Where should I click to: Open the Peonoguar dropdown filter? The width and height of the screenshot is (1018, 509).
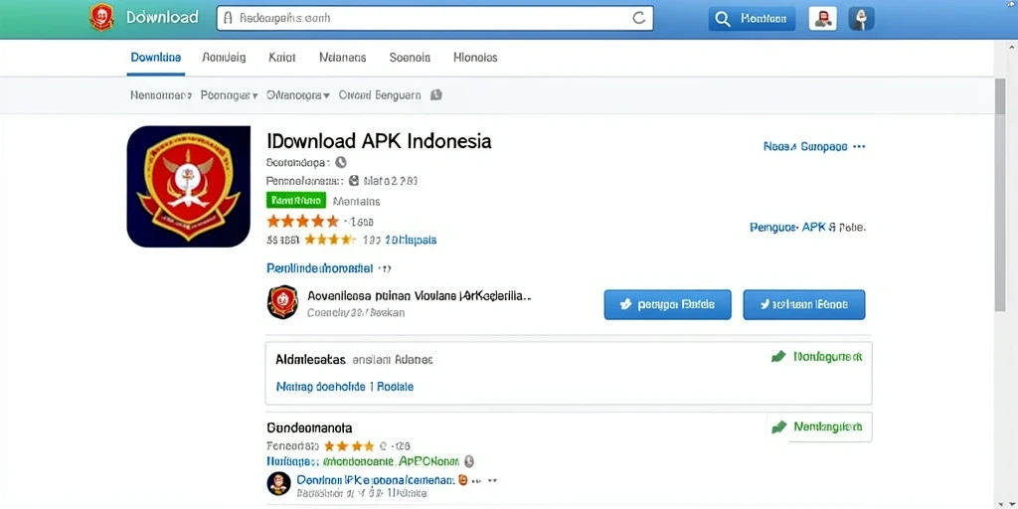point(230,94)
